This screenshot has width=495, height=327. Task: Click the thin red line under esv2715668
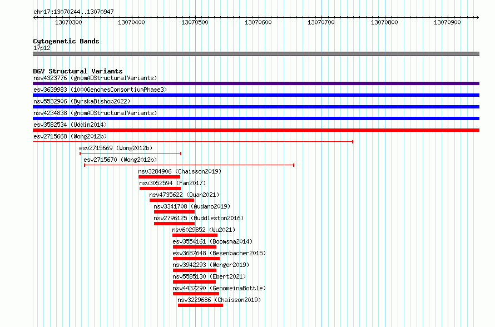coord(193,142)
